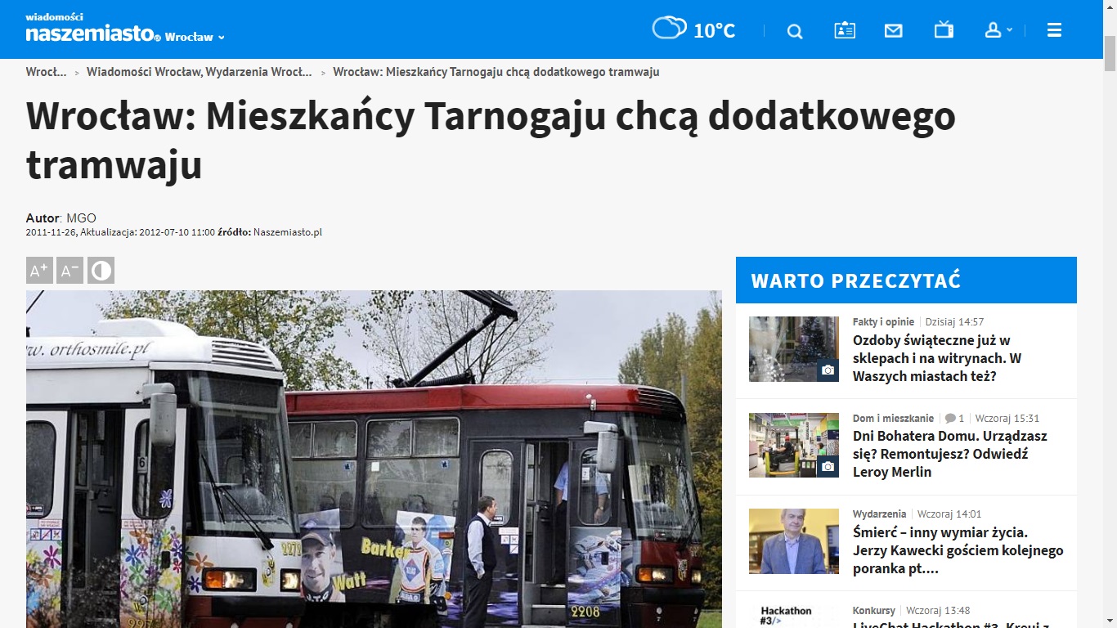Viewport: 1117px width, 628px height.
Task: Decrease font size with A− button
Action: pyautogui.click(x=70, y=271)
